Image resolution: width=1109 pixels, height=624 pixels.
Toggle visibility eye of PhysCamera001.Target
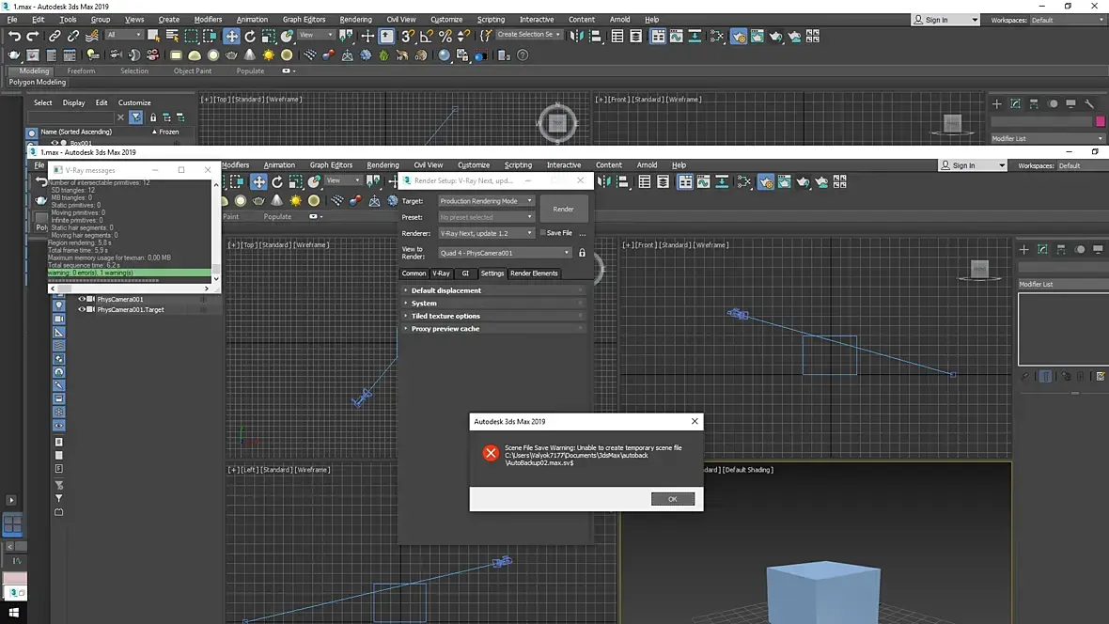(x=82, y=309)
